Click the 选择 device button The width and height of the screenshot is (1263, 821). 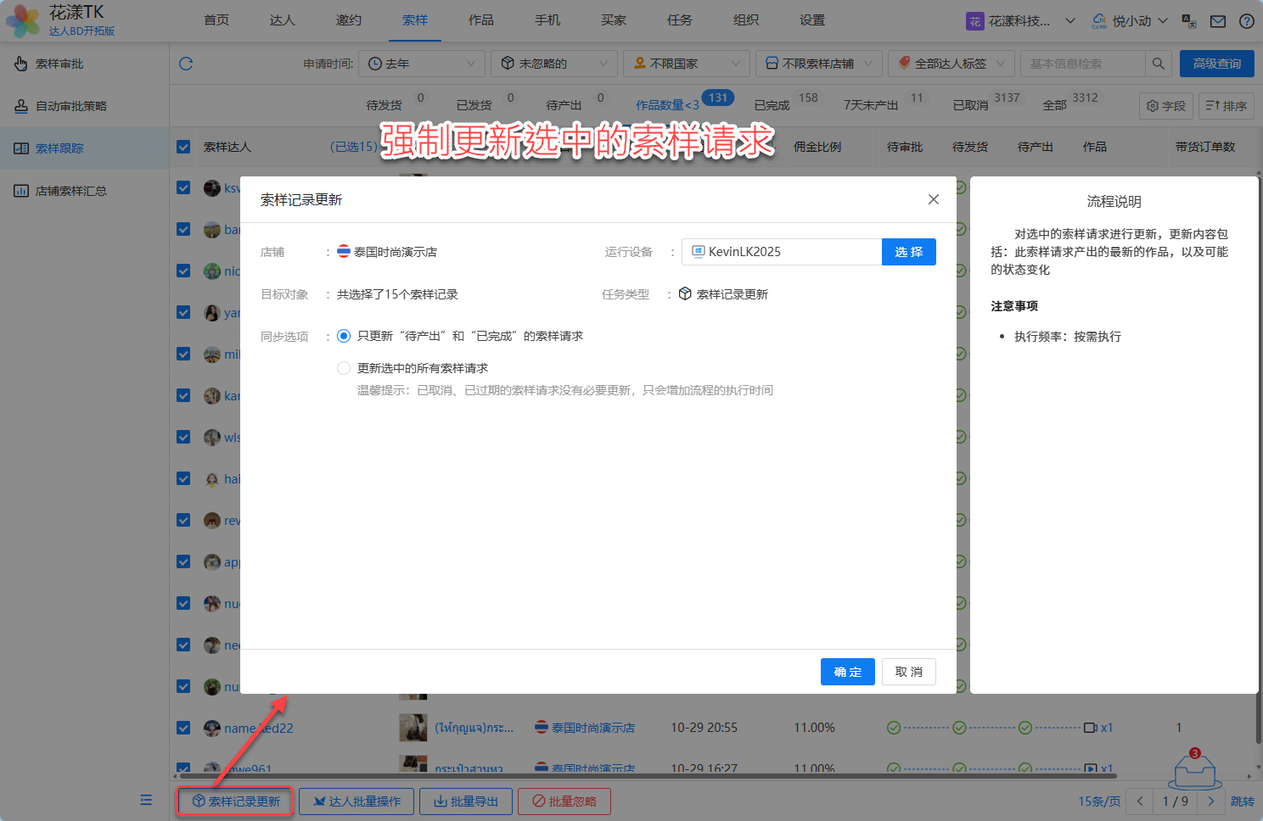908,252
